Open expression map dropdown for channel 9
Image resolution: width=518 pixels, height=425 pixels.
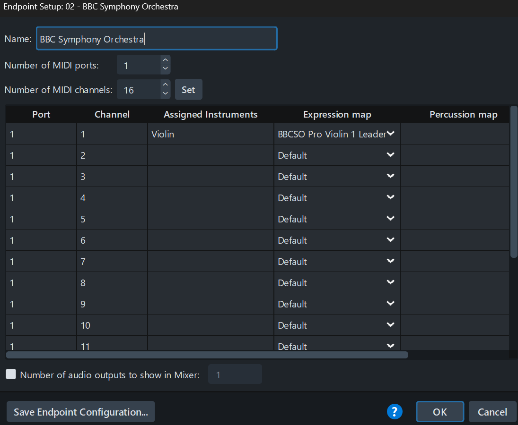click(x=390, y=303)
